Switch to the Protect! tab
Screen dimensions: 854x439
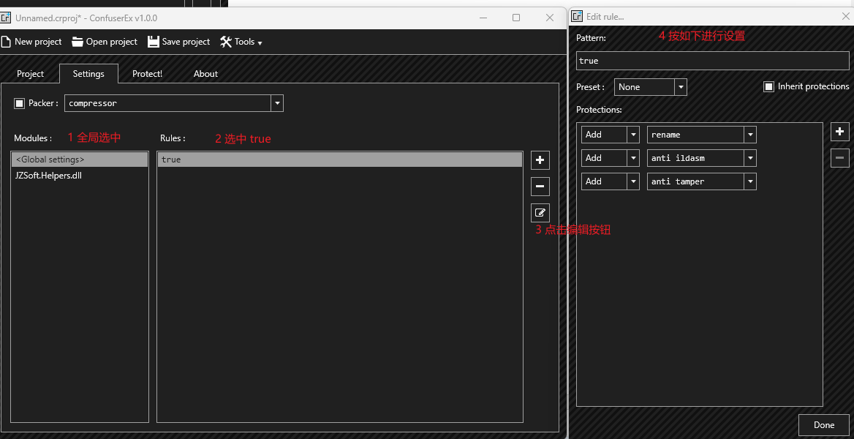pos(147,73)
